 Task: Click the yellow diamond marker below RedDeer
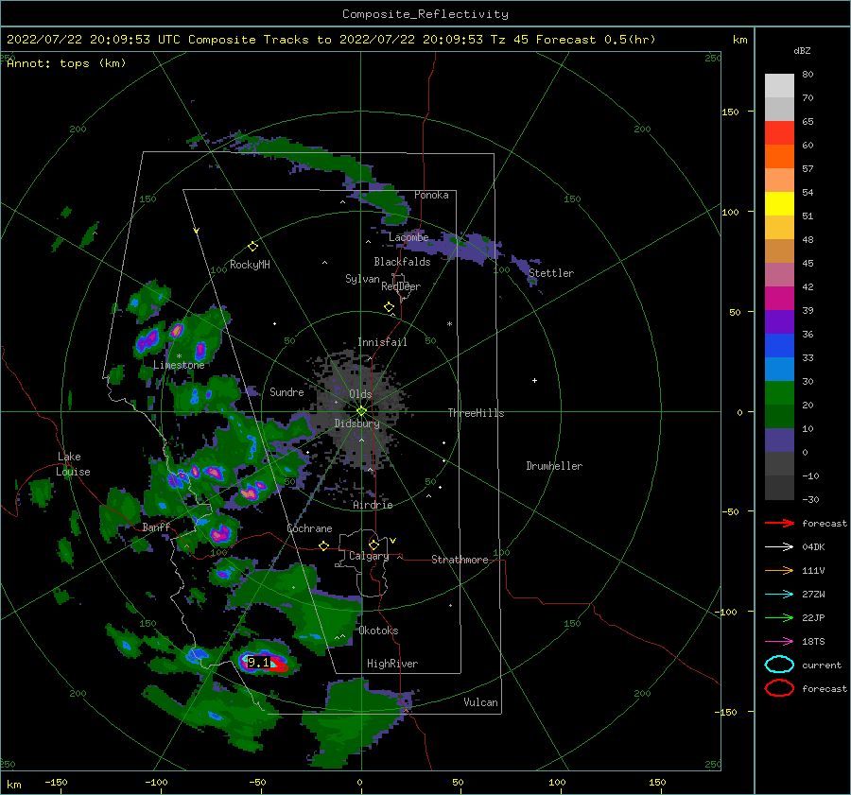389,307
